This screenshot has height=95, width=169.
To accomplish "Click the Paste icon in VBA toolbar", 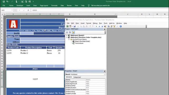I will point(84,26).
